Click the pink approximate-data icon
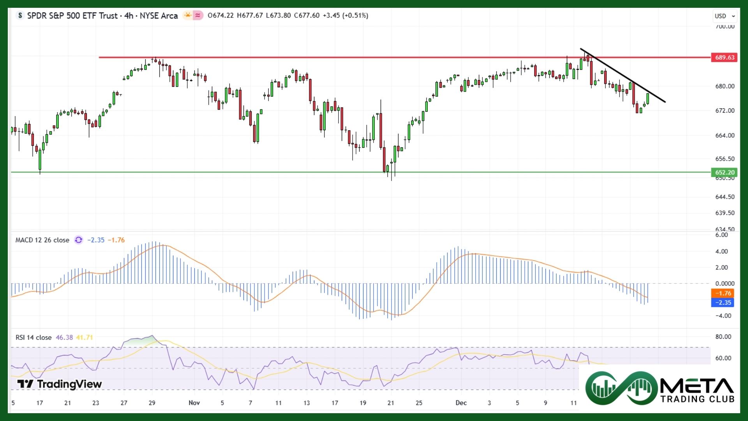This screenshot has width=748, height=421. click(198, 16)
